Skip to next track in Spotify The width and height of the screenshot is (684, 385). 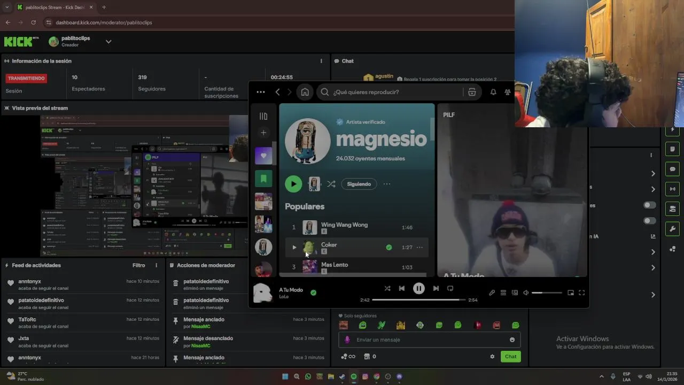pos(436,288)
